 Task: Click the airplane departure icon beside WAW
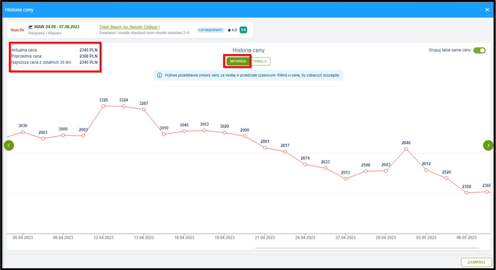point(30,27)
